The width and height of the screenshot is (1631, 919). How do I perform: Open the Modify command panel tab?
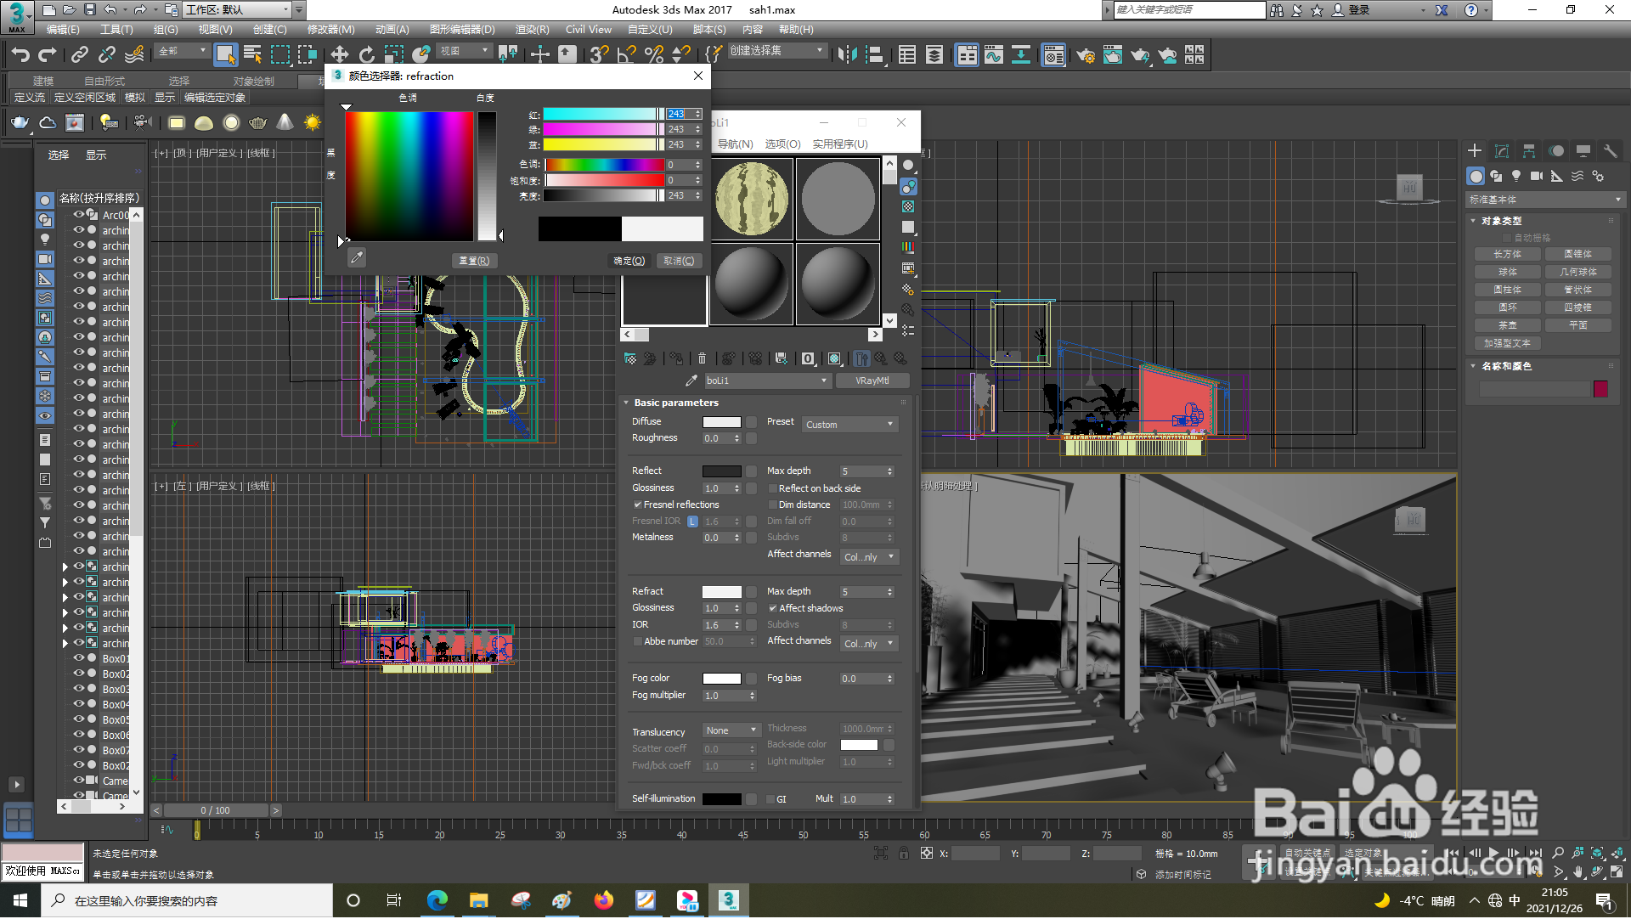click(x=1501, y=151)
